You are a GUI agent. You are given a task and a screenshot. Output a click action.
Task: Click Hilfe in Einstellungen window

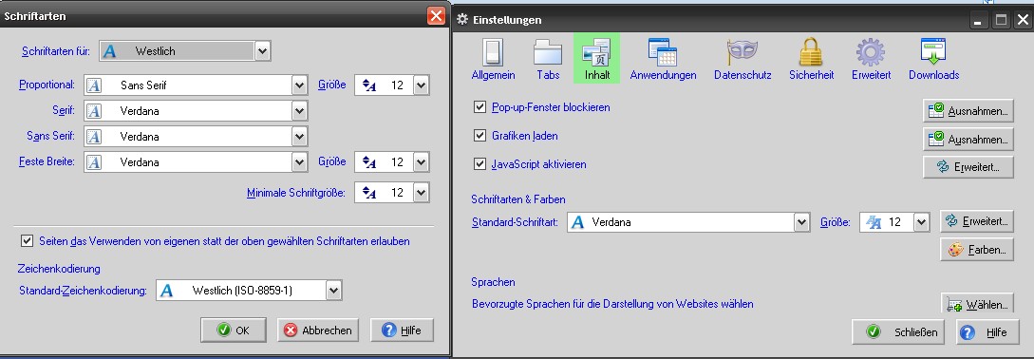click(987, 332)
